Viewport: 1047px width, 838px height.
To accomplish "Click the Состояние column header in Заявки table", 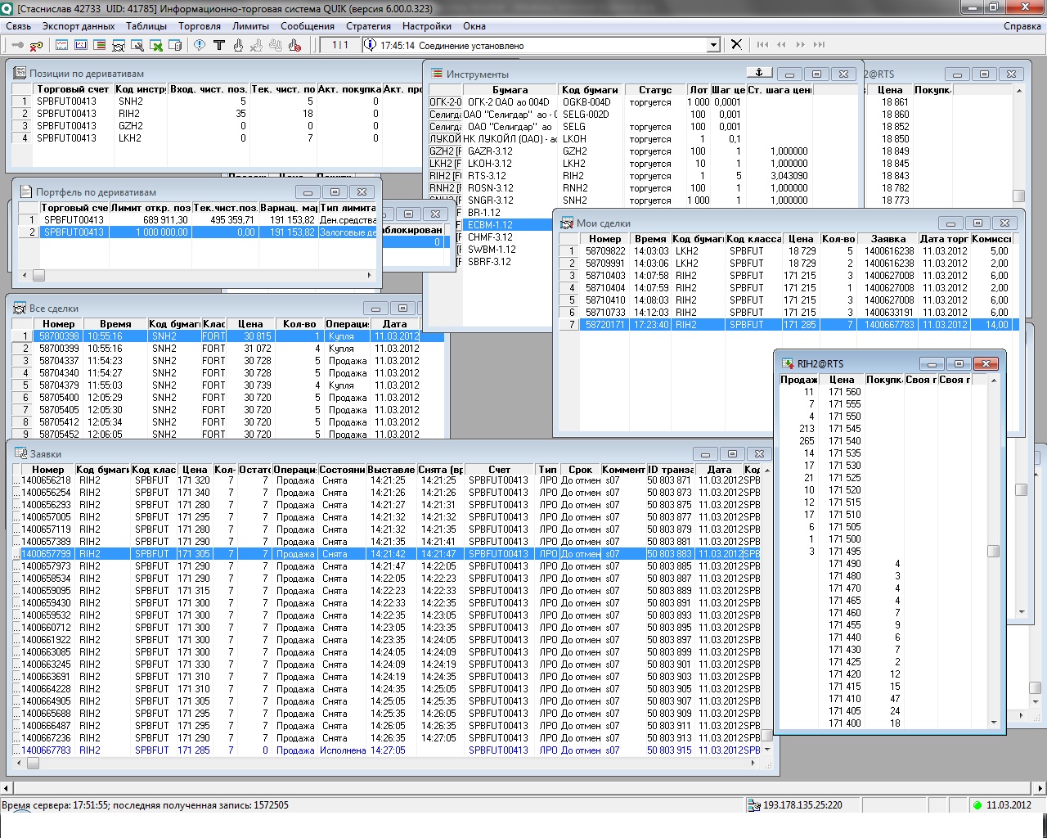I will click(x=342, y=470).
